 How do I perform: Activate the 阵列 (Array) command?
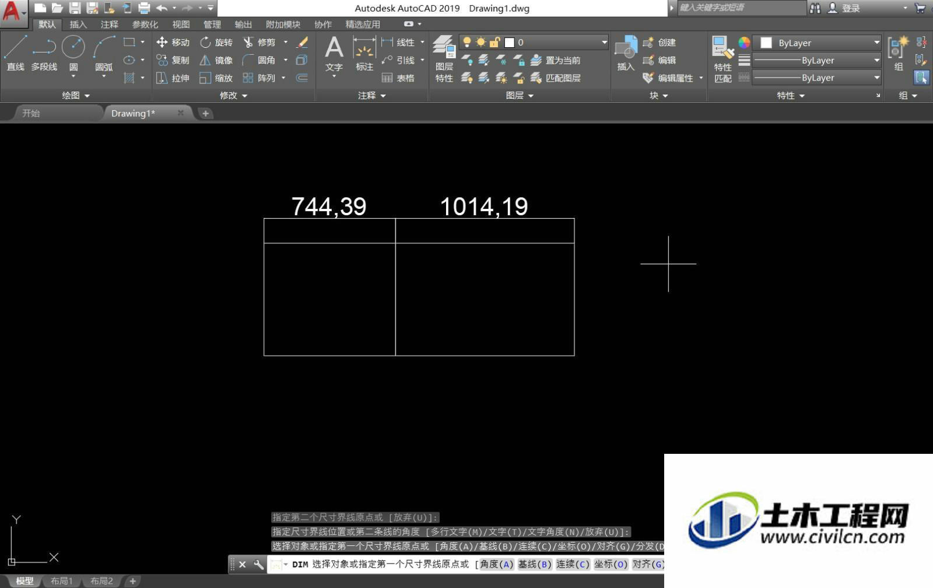tap(259, 78)
